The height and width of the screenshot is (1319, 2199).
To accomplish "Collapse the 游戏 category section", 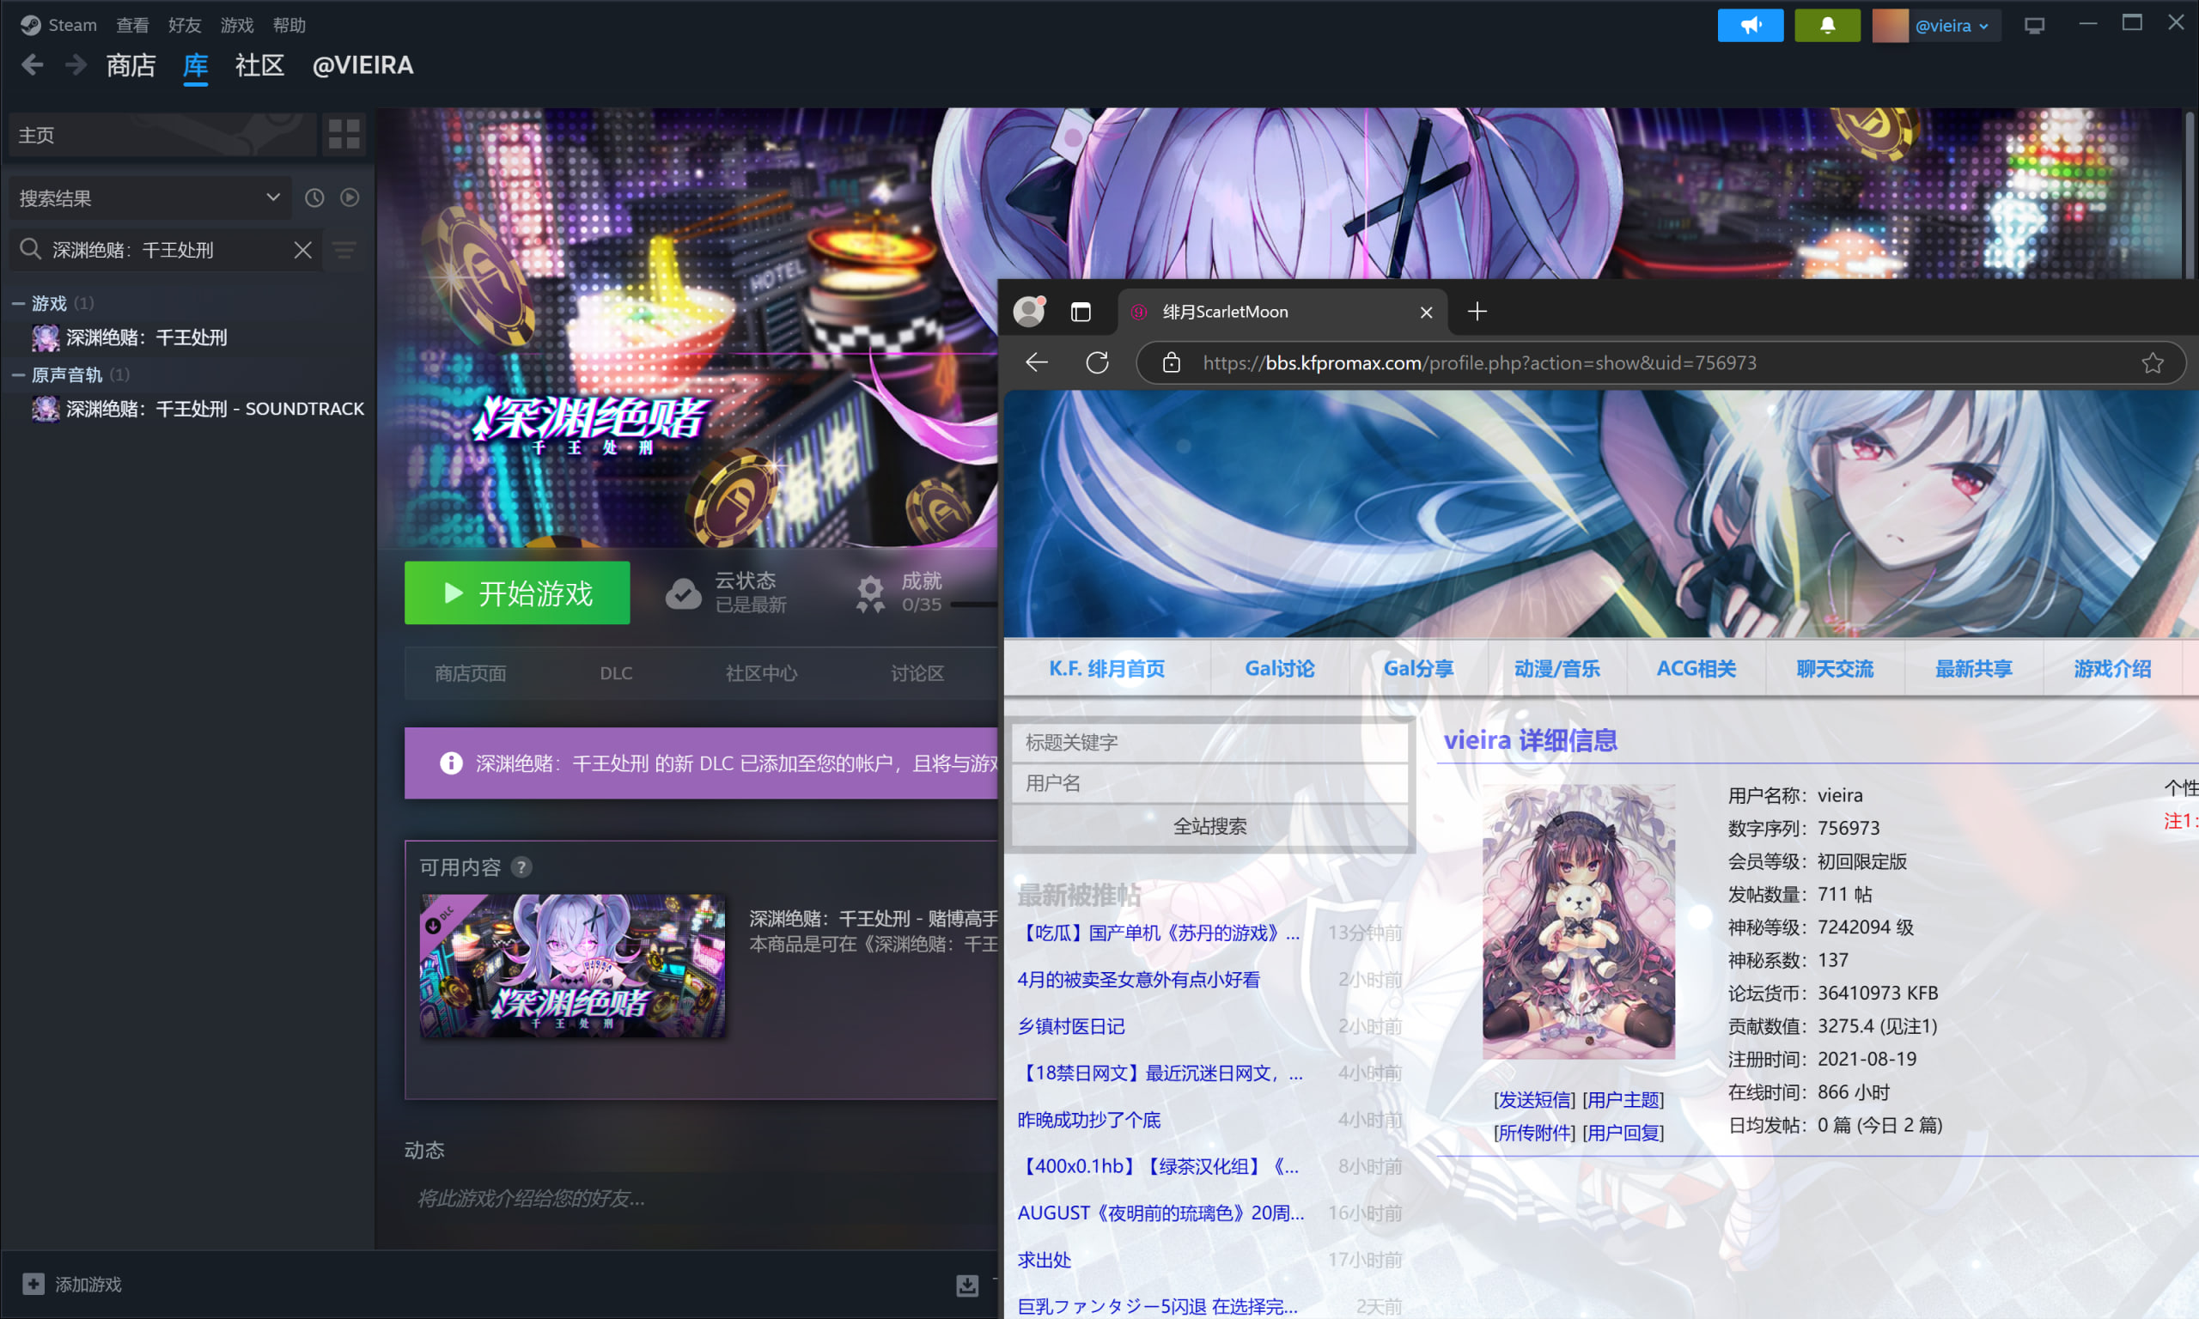I will point(18,304).
